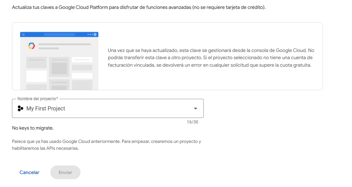Click the 16/30 character counter
Viewport: 352px width, 187px height.
pos(192,122)
